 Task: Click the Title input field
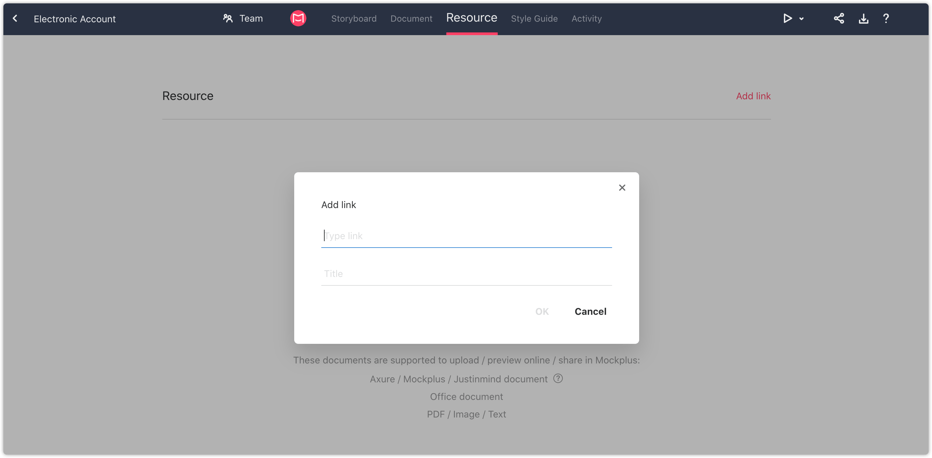(466, 274)
